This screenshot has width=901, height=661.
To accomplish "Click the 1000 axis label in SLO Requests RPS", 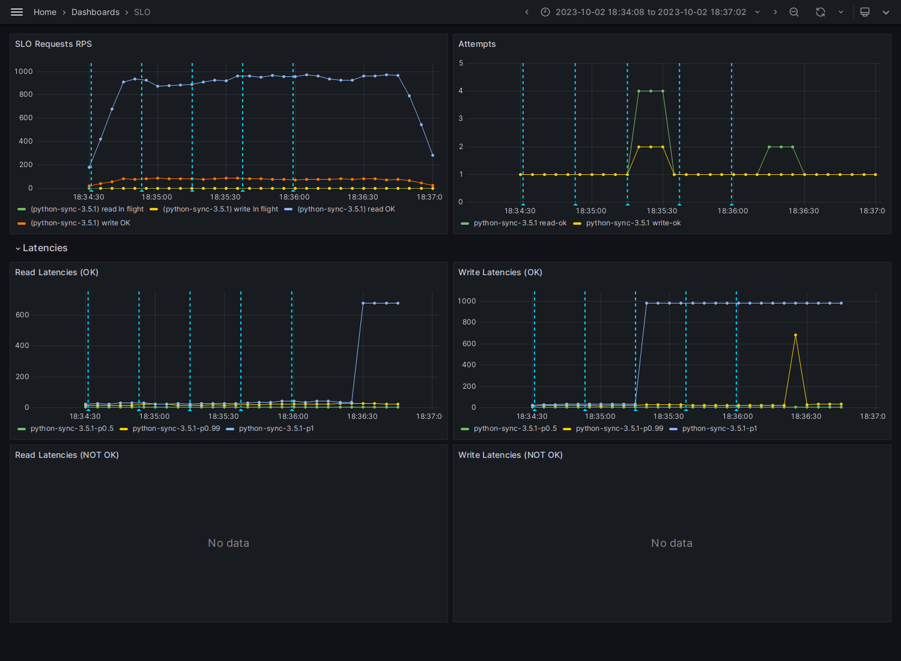I will pyautogui.click(x=23, y=72).
